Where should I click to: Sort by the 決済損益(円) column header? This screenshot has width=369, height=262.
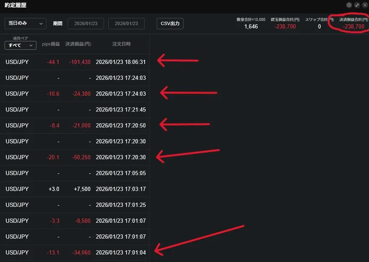(78, 44)
